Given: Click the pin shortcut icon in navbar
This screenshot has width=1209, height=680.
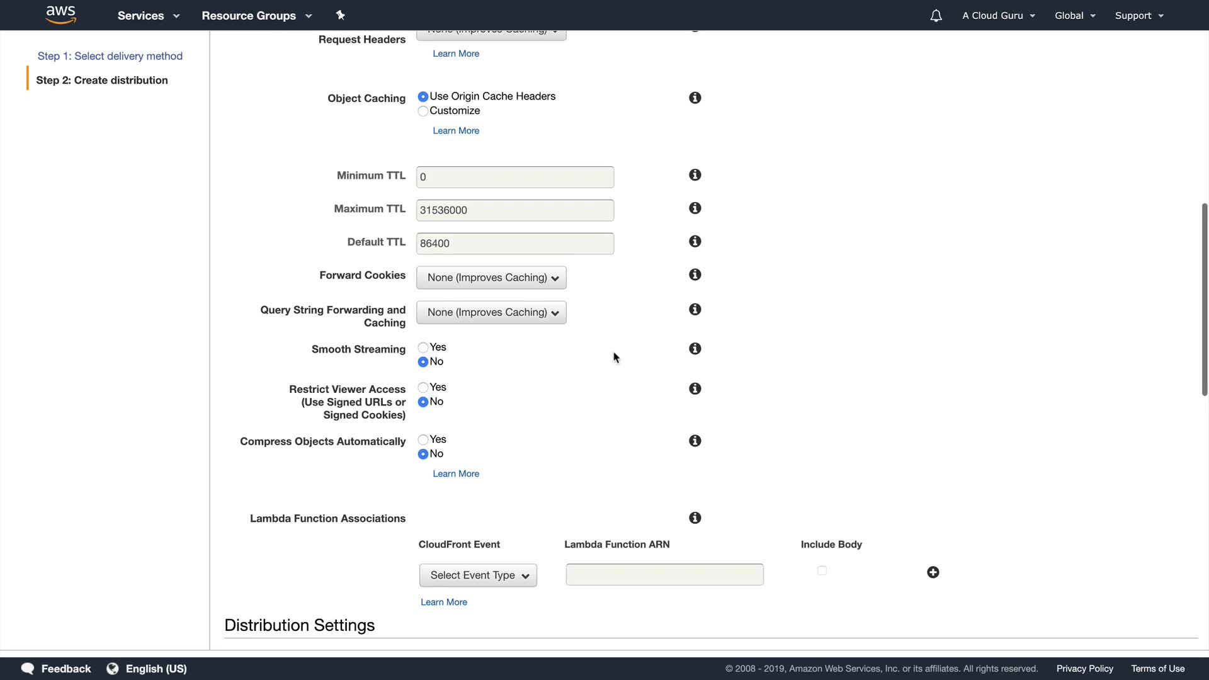Looking at the screenshot, I should [x=341, y=15].
